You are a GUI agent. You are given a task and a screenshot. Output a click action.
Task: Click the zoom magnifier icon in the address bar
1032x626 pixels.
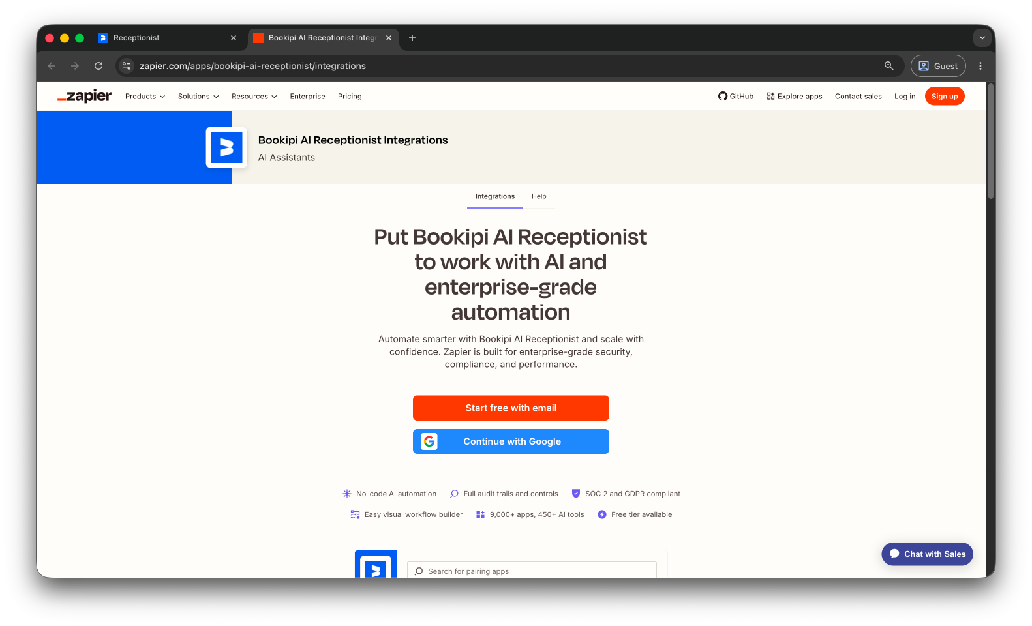888,66
